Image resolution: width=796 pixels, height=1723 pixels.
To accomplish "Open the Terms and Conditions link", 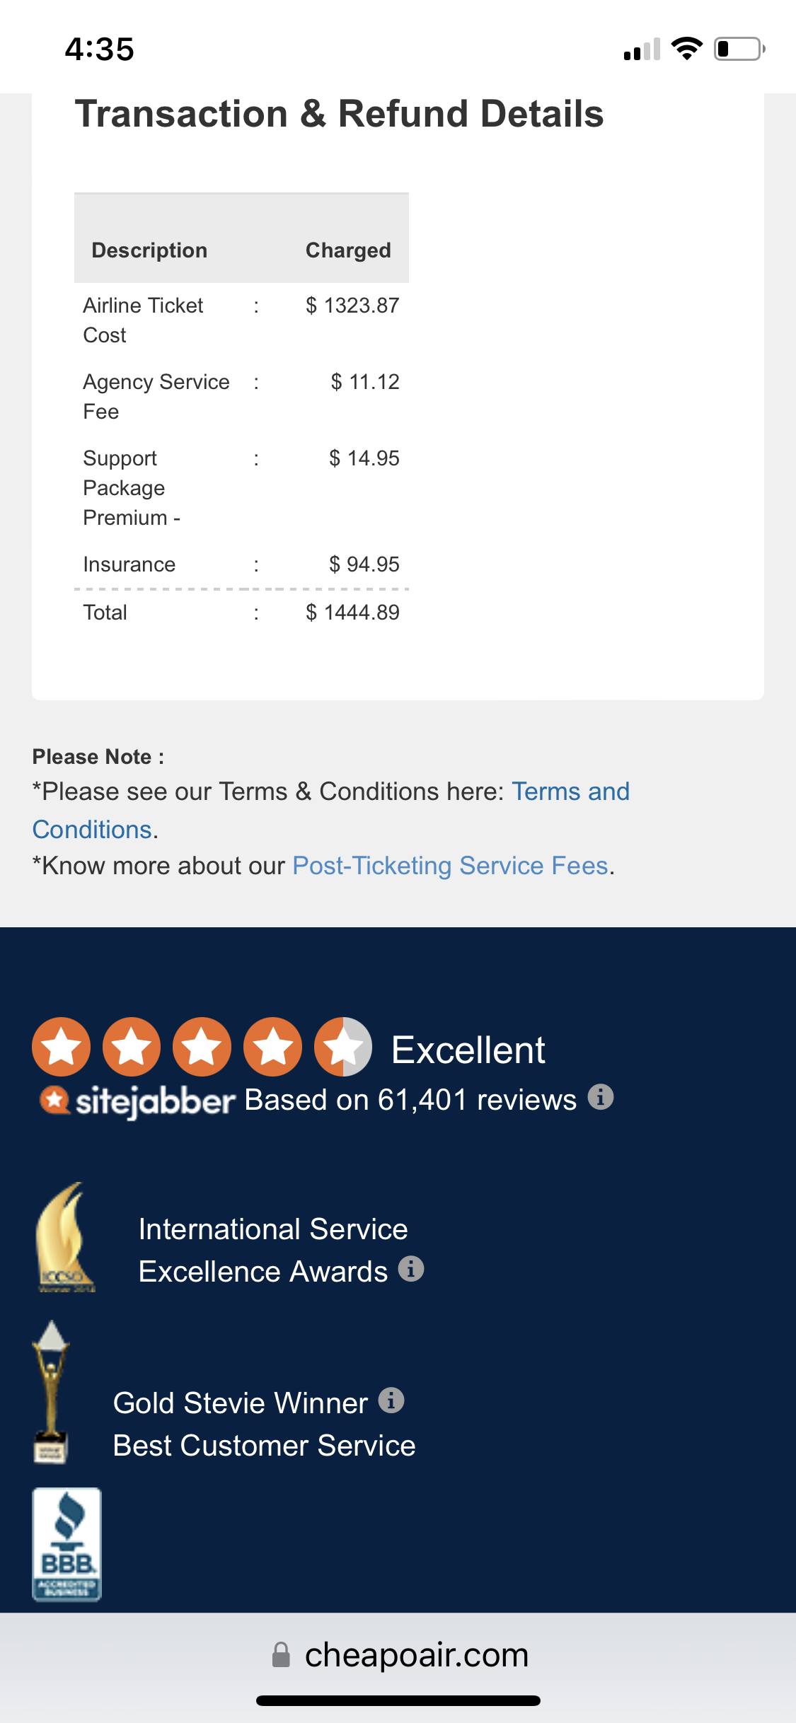I will pyautogui.click(x=570, y=791).
